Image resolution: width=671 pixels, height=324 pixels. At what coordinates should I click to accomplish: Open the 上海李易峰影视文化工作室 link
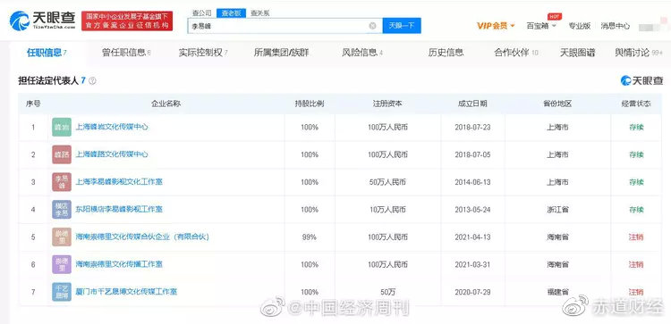click(119, 182)
